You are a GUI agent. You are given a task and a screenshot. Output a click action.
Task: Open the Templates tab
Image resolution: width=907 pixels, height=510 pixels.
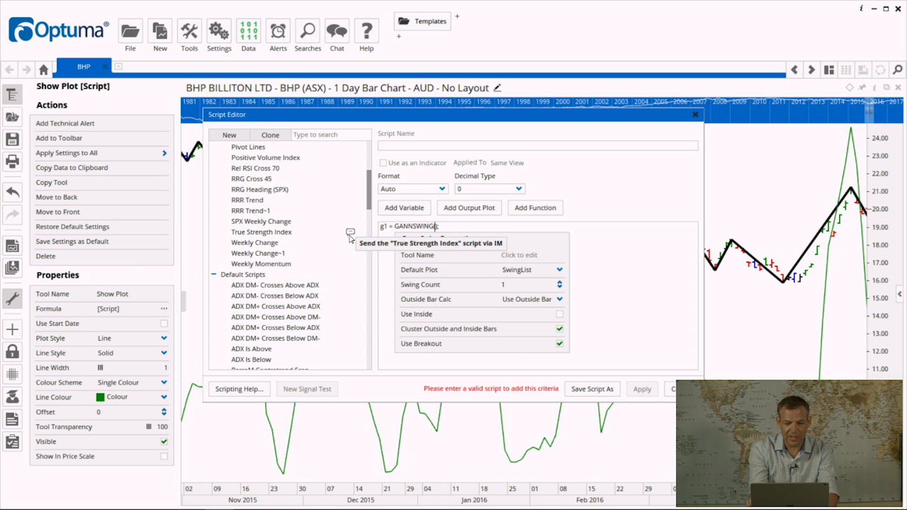pos(422,21)
